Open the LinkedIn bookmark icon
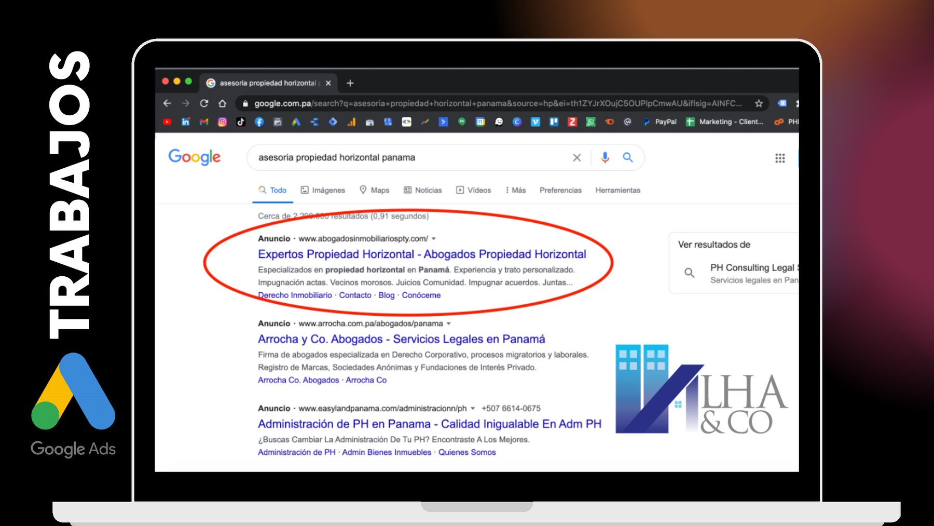 point(185,122)
